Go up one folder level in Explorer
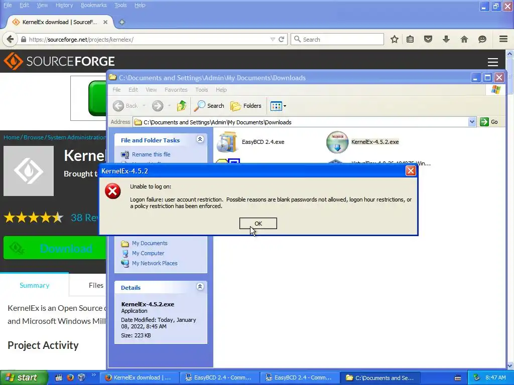Image resolution: width=514 pixels, height=385 pixels. (x=181, y=106)
